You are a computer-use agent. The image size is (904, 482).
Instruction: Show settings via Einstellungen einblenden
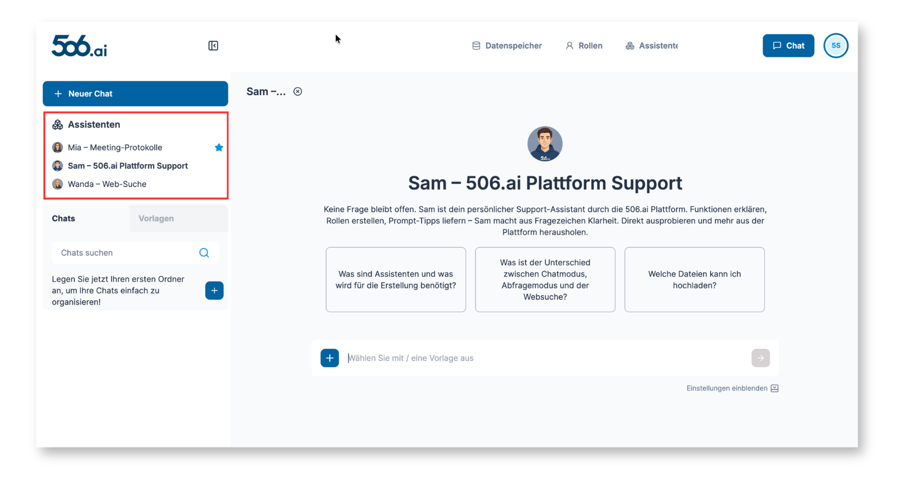pos(732,388)
